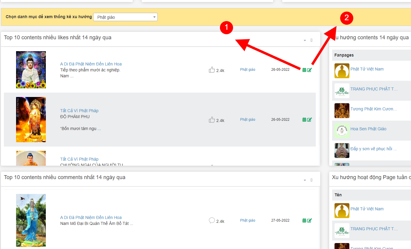Open the Tượng Phật Kim Cươn… link under Fanpages
The height and width of the screenshot is (249, 411).
click(x=374, y=109)
